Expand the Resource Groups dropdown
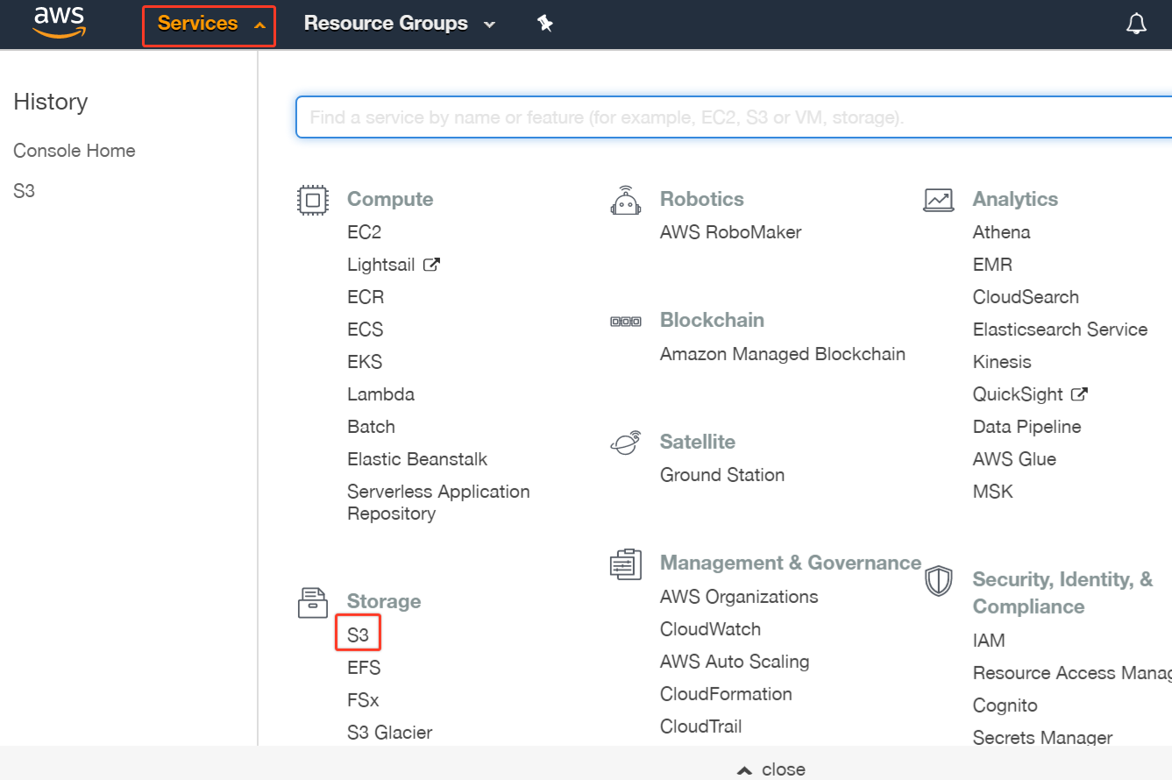Image resolution: width=1172 pixels, height=780 pixels. pos(400,24)
